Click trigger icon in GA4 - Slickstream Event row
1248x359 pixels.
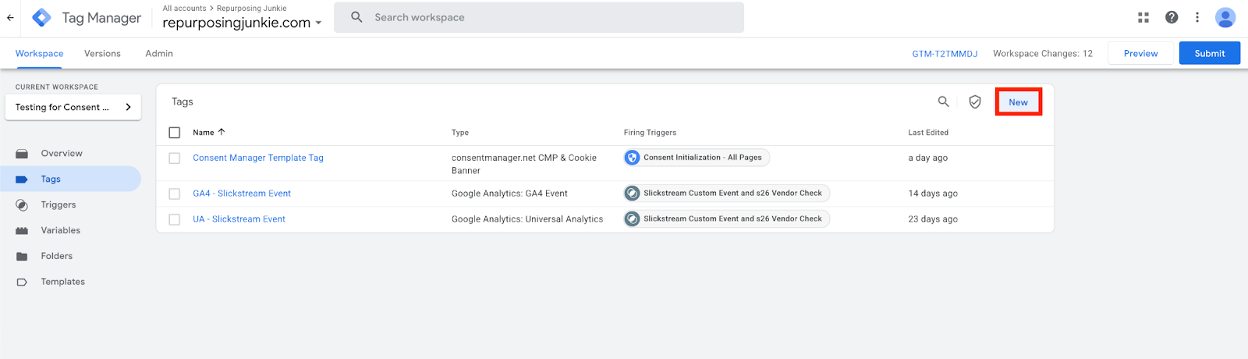(633, 194)
